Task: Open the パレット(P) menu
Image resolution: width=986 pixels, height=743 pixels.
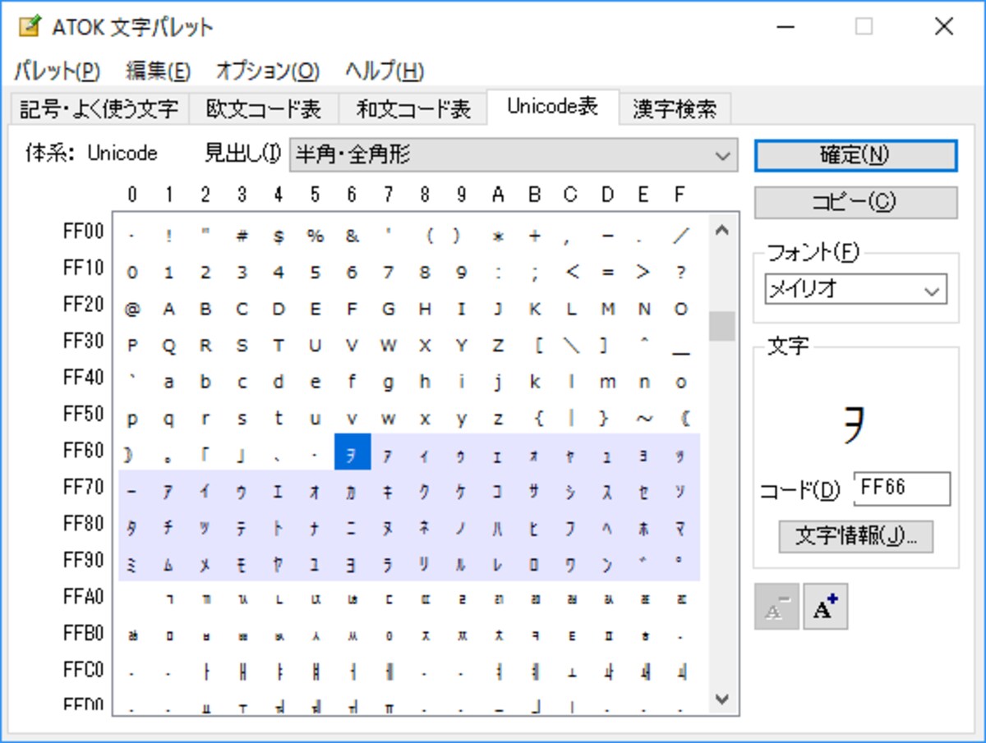Action: (x=57, y=71)
